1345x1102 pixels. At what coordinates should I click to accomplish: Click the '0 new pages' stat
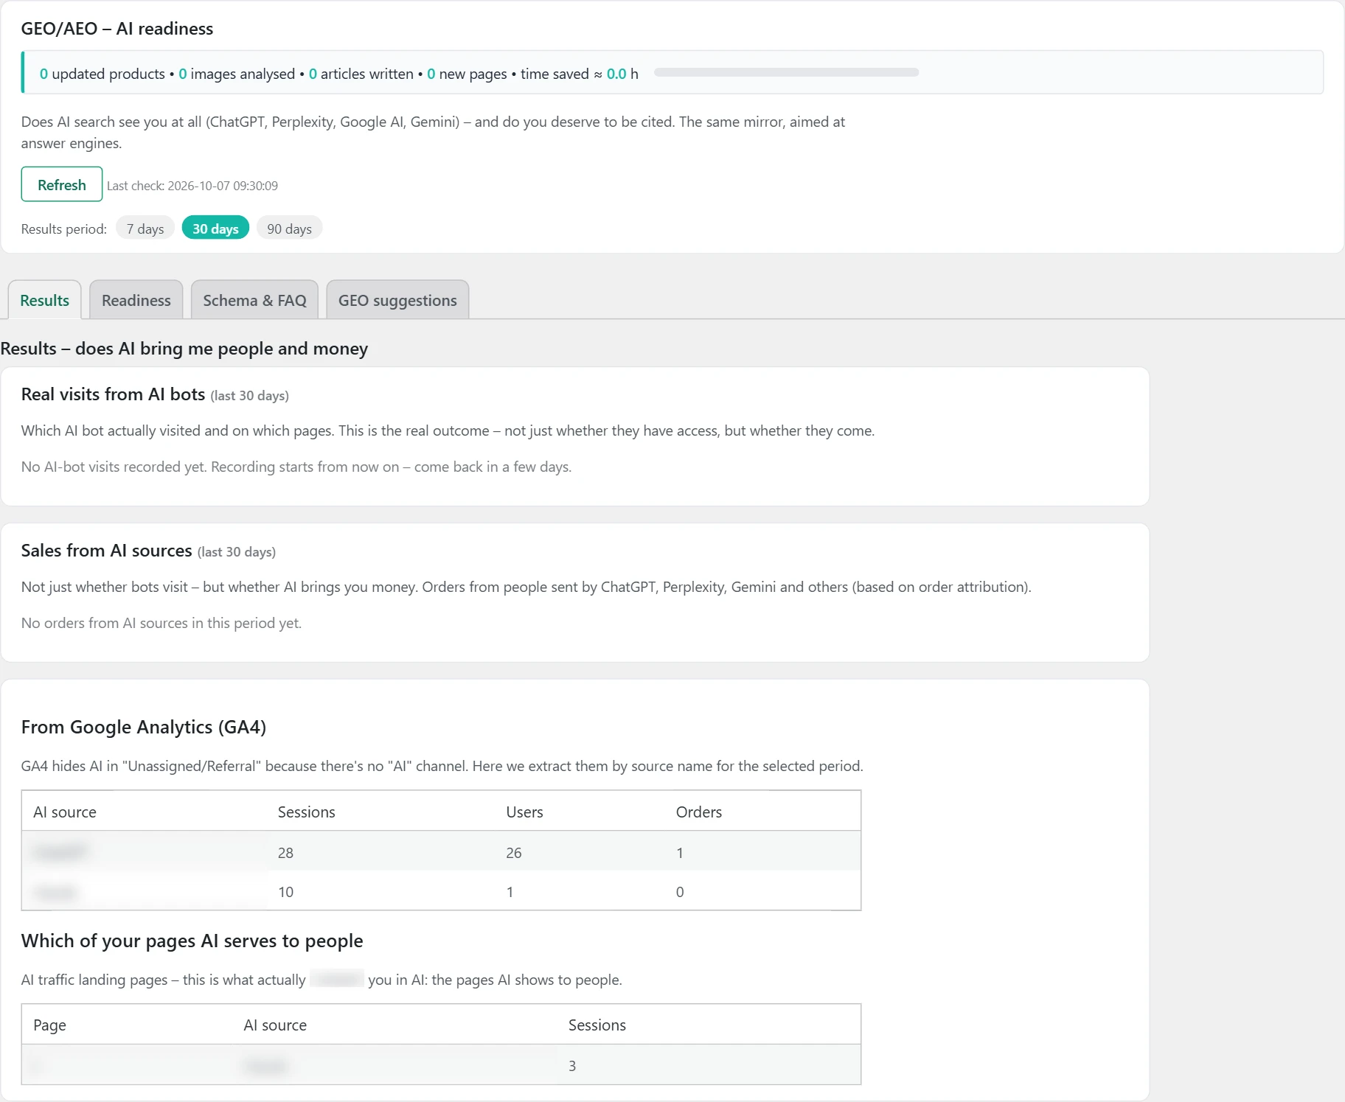point(468,74)
